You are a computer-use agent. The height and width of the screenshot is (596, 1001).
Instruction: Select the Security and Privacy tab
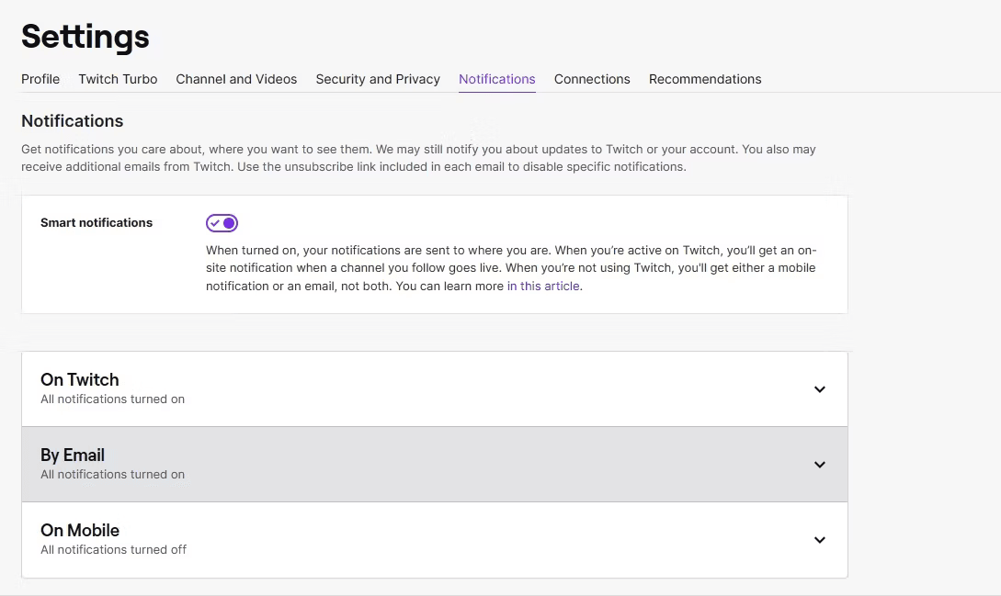click(x=378, y=79)
